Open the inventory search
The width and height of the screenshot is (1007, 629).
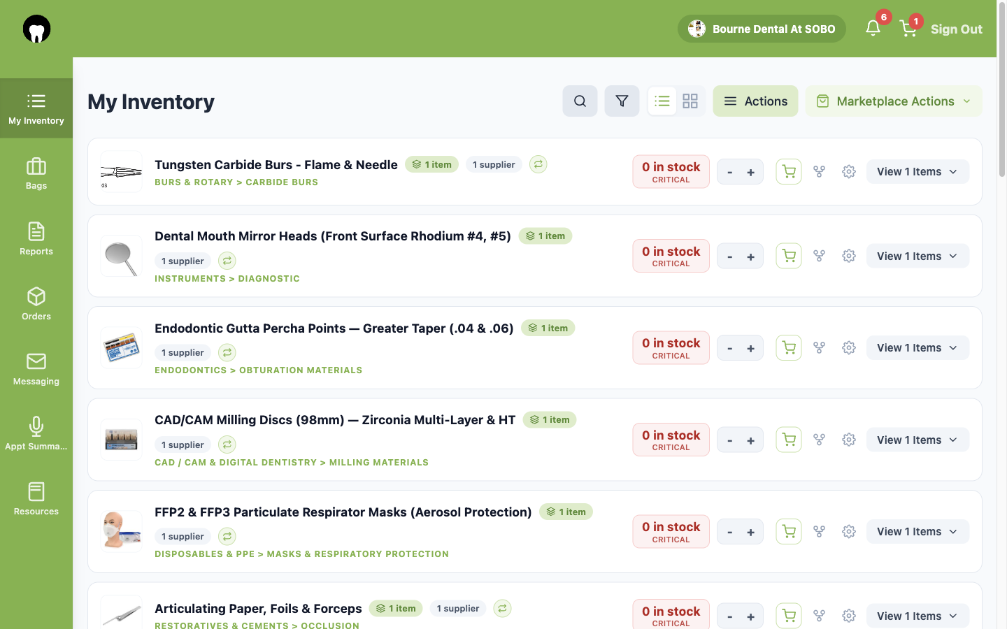580,101
